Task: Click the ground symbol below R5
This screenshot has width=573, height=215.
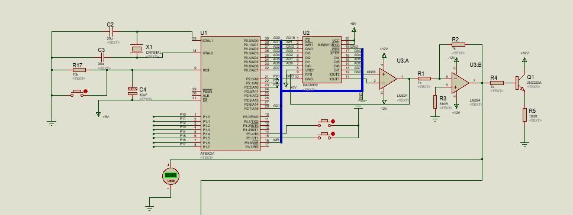Action: (525, 144)
